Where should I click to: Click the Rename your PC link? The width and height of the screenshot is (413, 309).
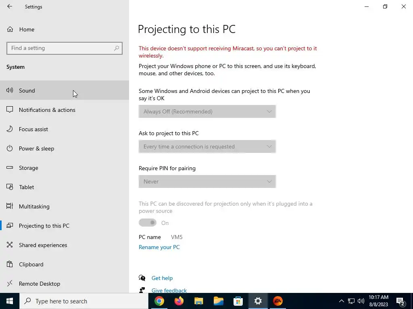coord(159,247)
